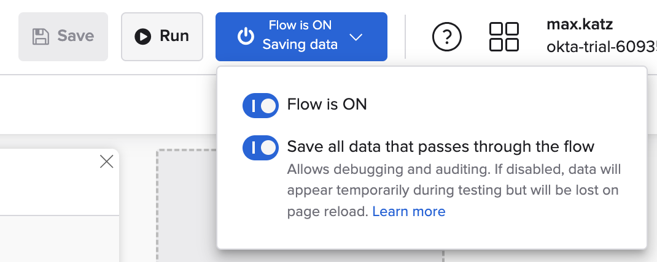
Task: Click the power icon on the flow button
Action: [246, 37]
